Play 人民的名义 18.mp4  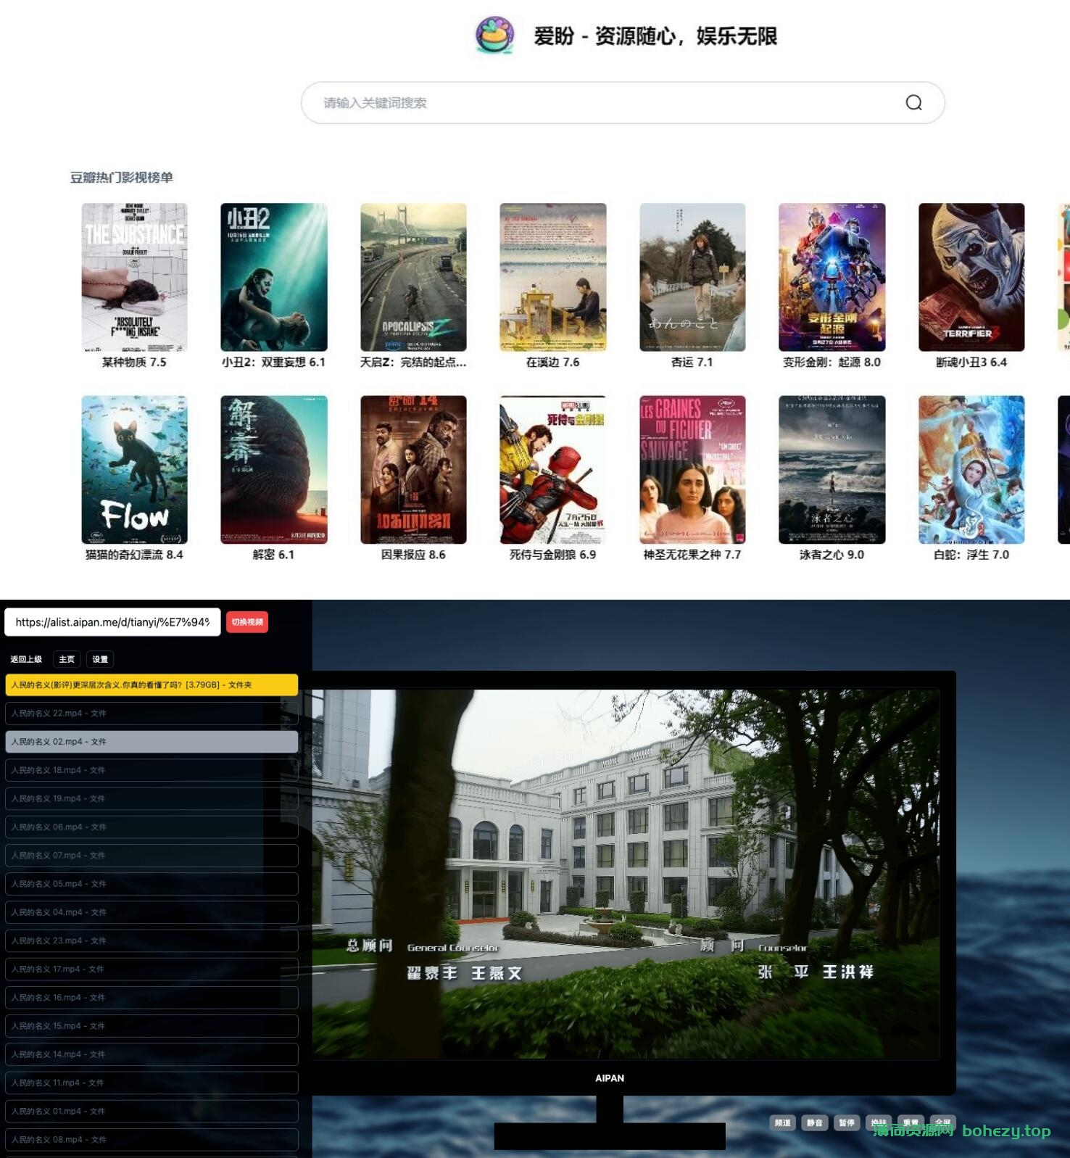152,770
